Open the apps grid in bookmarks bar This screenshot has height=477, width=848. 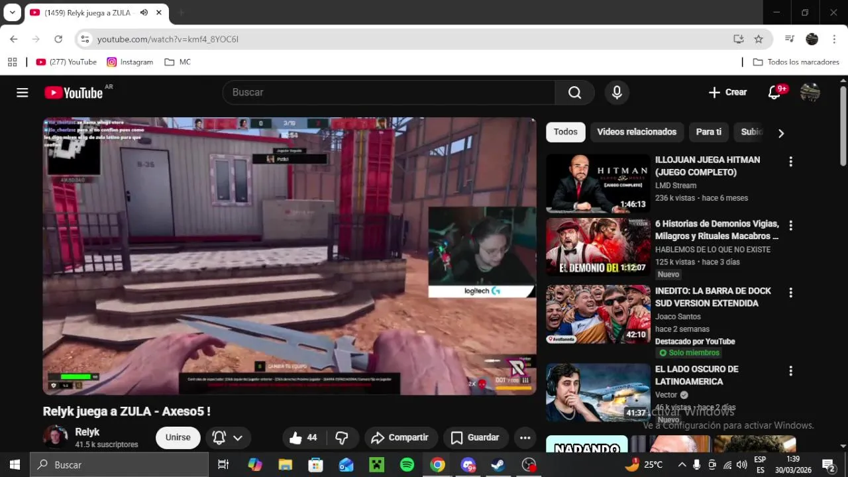pos(12,62)
